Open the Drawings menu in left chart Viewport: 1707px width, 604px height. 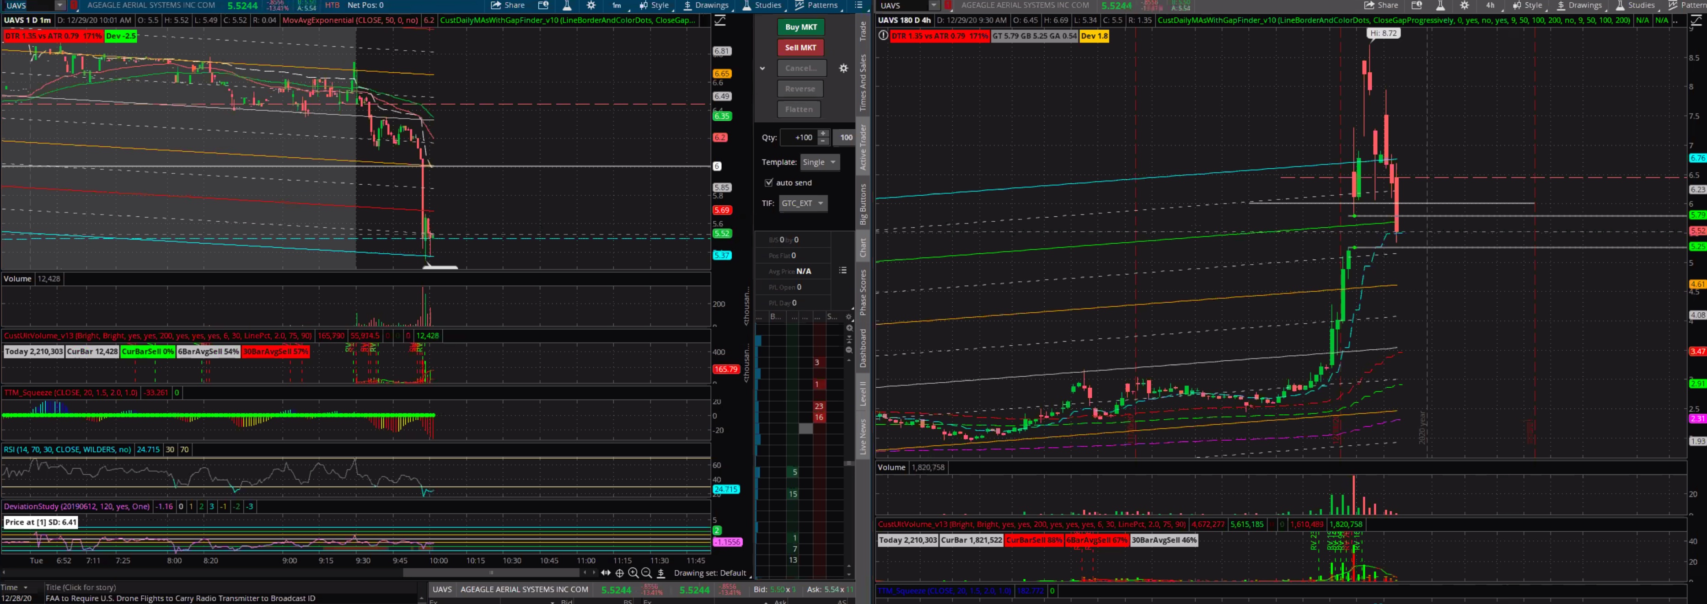(706, 5)
